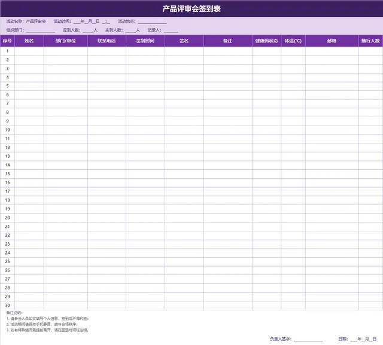Viewport: 383px width, 345px height.
Task: Select row number 13 cell
Action: (7, 157)
